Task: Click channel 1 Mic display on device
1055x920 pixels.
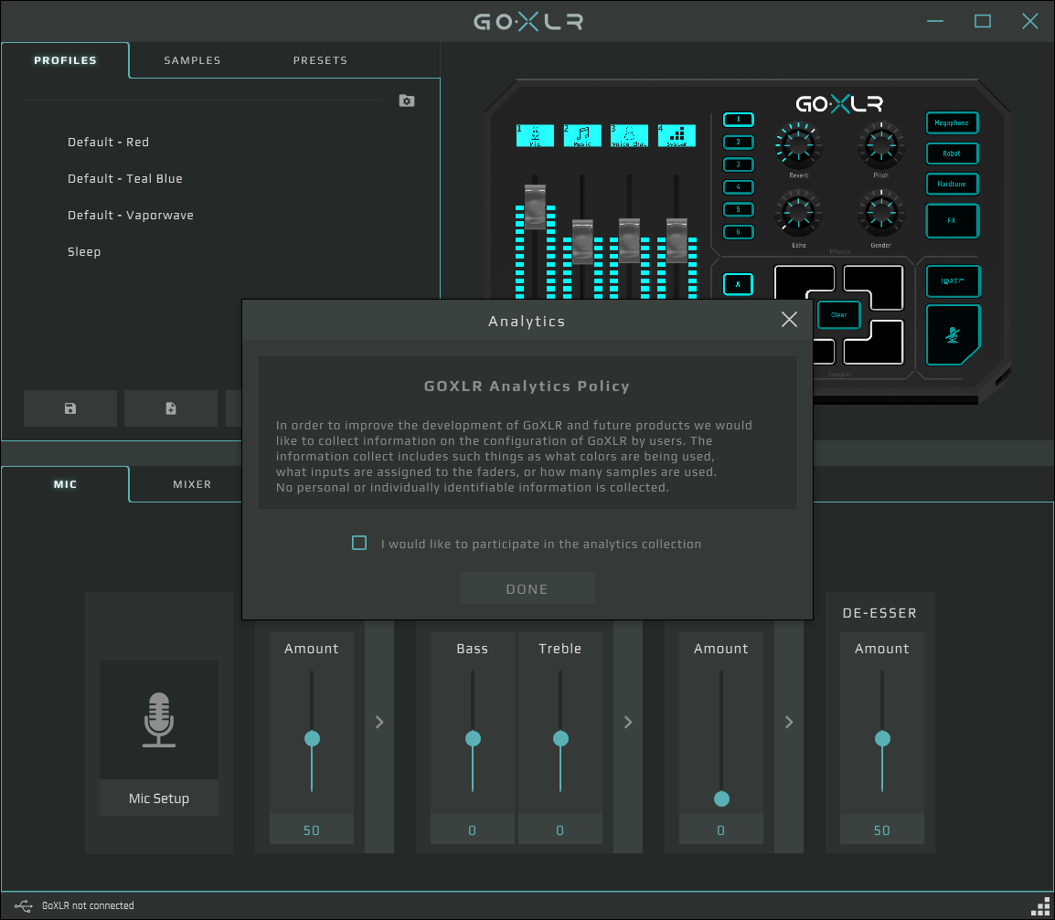Action: 535,135
